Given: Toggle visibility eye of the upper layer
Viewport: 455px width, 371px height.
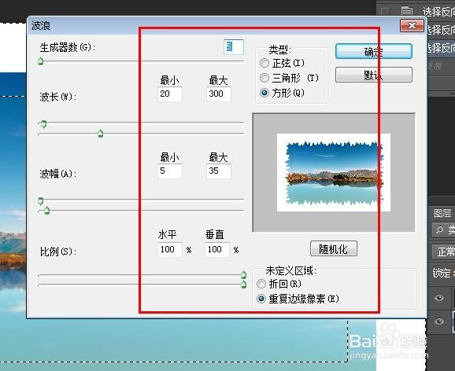Looking at the screenshot, I should click(x=439, y=298).
